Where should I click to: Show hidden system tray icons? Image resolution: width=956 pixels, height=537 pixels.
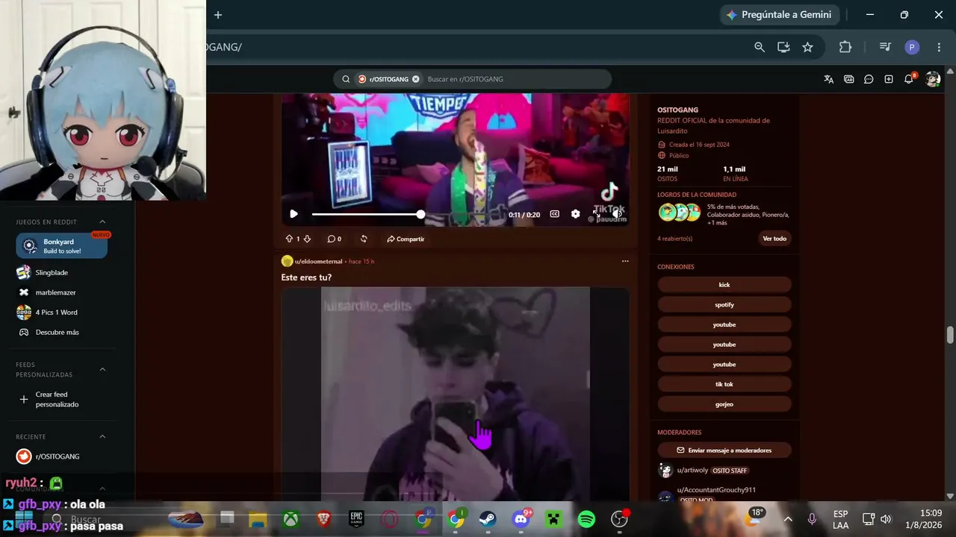click(x=787, y=519)
